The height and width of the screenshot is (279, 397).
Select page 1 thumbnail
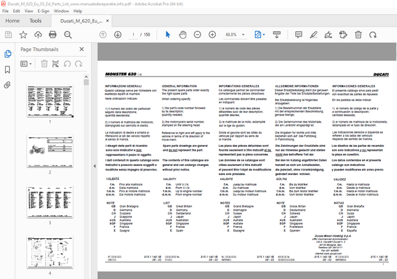(50, 102)
